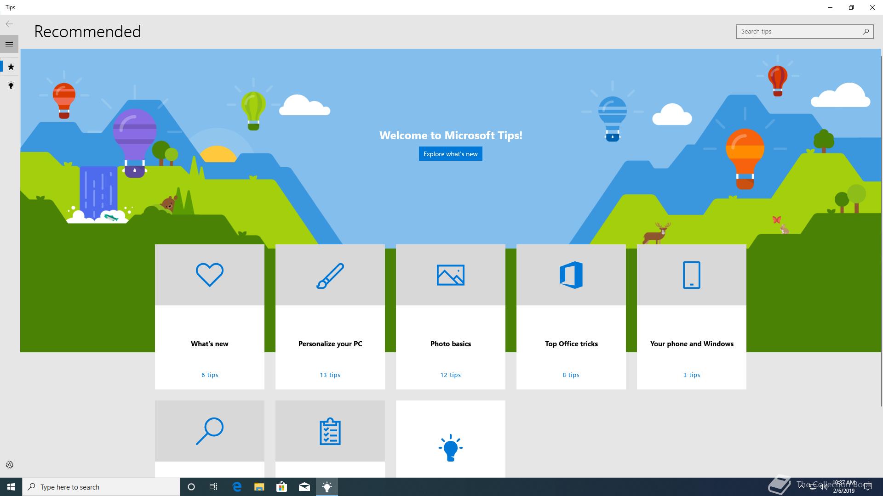Open the hamburger navigation menu

[x=9, y=44]
